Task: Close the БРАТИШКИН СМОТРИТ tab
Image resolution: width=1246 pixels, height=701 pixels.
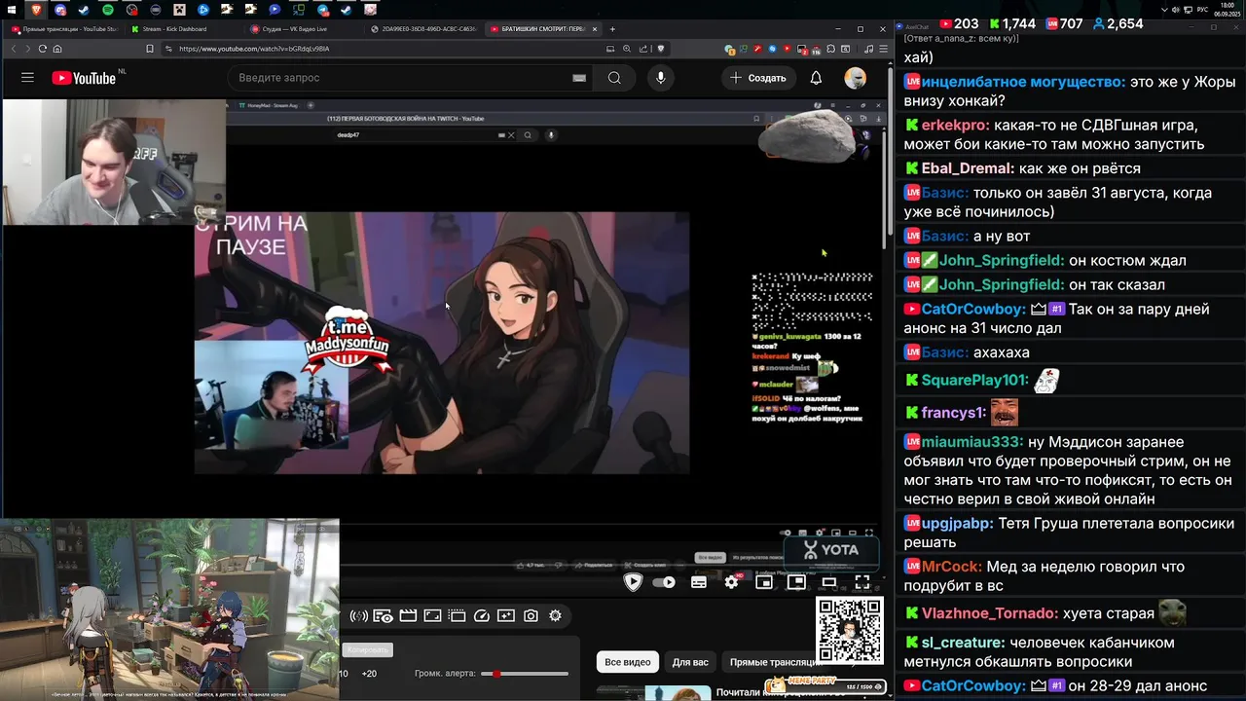Action: [x=595, y=29]
